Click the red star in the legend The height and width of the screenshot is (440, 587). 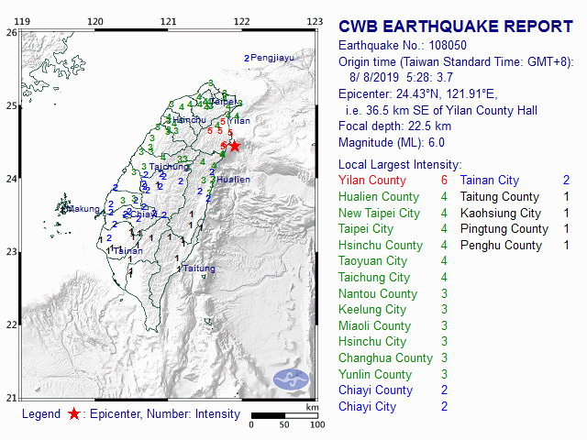tap(74, 413)
